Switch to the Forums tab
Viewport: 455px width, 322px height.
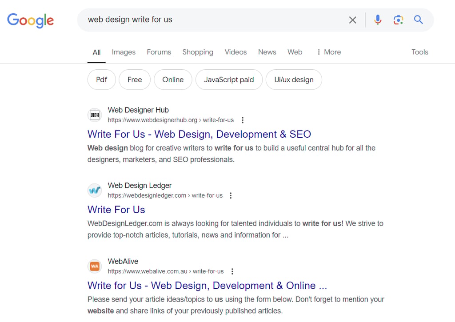159,52
